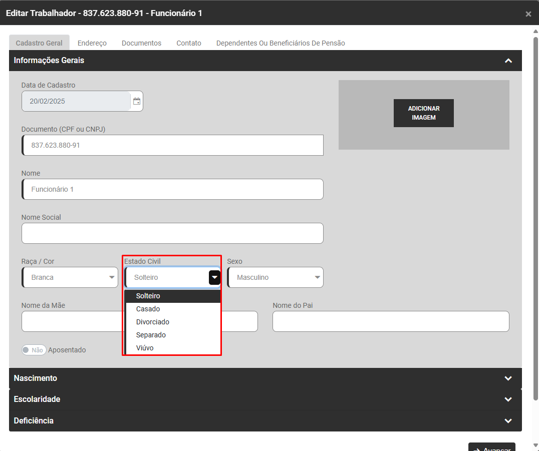Go to Dependentes Ou Beneficiários De Pensão tab
539x451 pixels.
click(281, 43)
